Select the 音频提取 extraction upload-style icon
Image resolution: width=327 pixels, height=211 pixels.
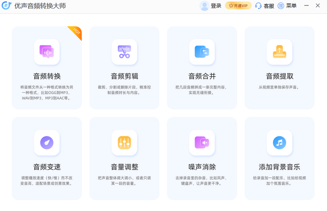[x=279, y=52]
